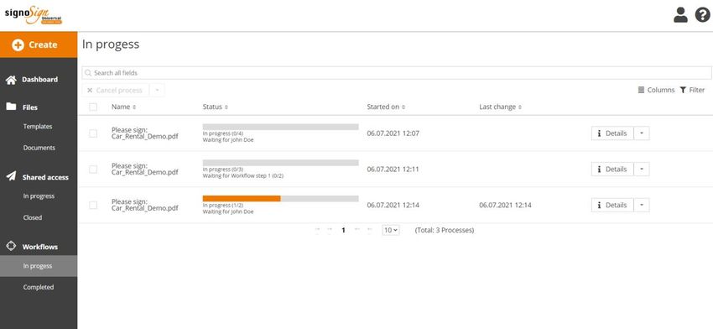Expand the arrow next to Cancel process
The width and height of the screenshot is (713, 329).
pyautogui.click(x=157, y=90)
